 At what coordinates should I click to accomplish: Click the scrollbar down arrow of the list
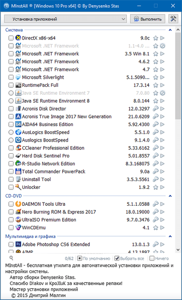(178, 250)
